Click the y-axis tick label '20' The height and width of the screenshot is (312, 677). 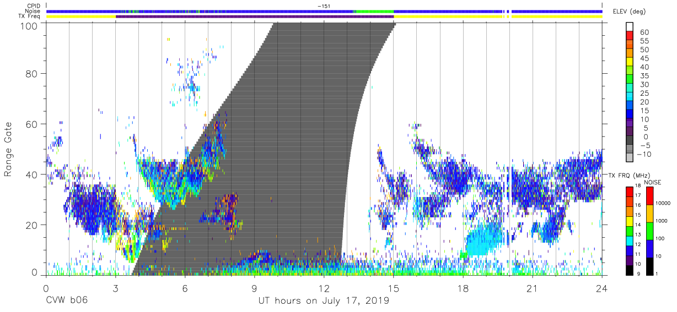[x=33, y=225]
